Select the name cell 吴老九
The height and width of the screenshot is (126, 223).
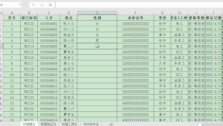coord(69,81)
